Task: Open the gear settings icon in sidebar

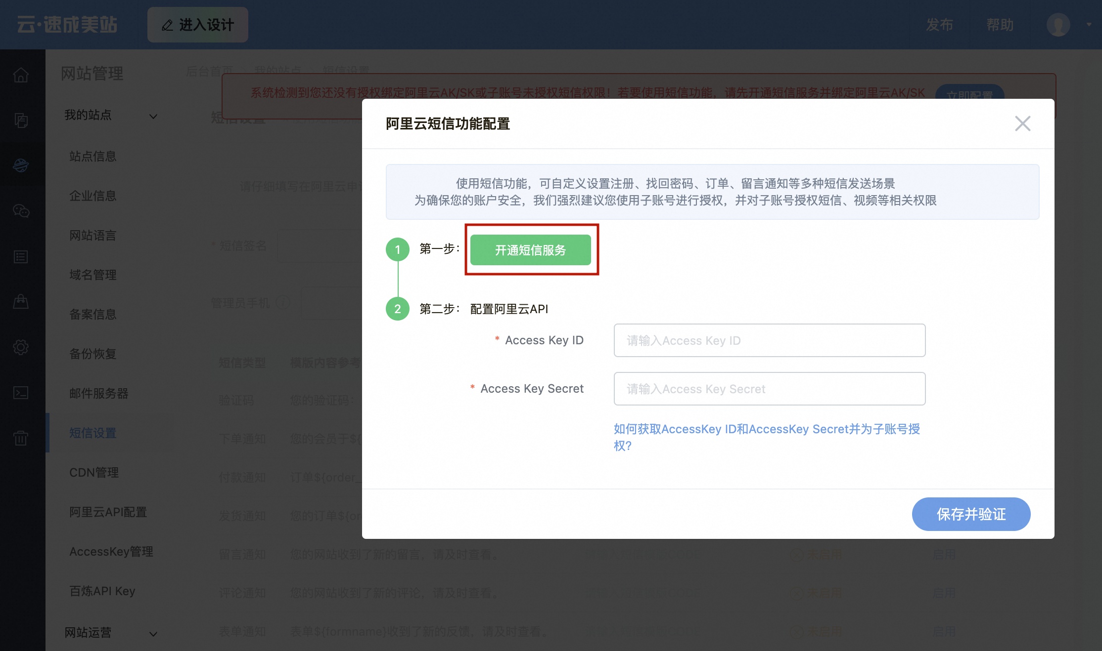Action: 21,347
